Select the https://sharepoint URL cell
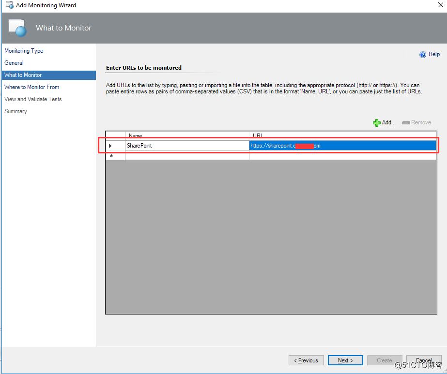 (343, 146)
